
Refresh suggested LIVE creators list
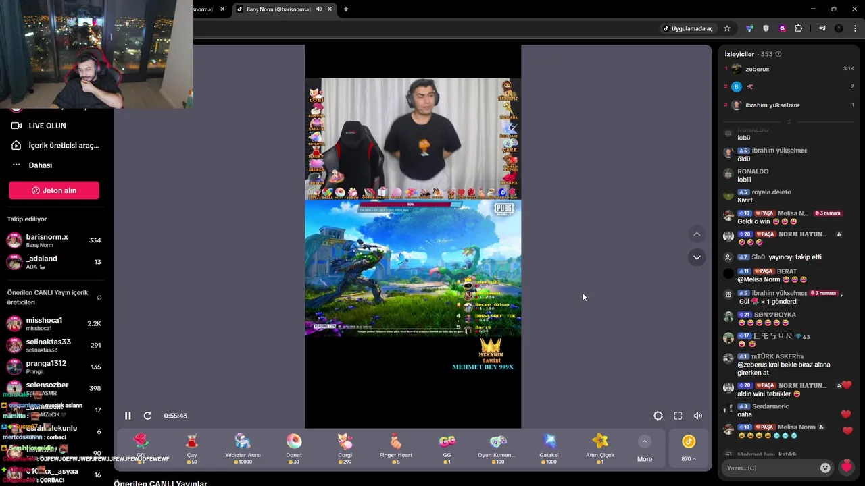click(x=99, y=298)
